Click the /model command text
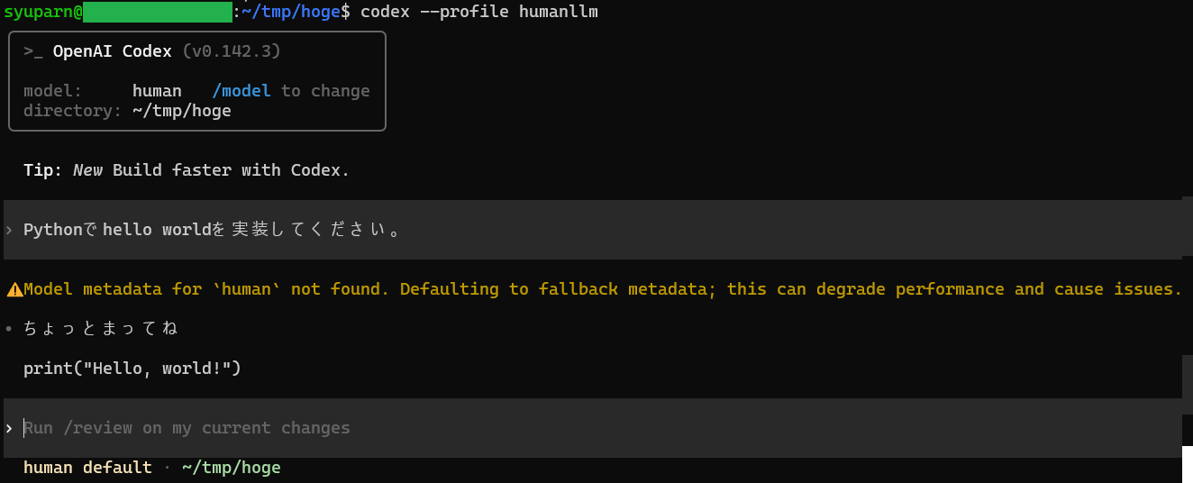This screenshot has width=1193, height=483. 241,91
